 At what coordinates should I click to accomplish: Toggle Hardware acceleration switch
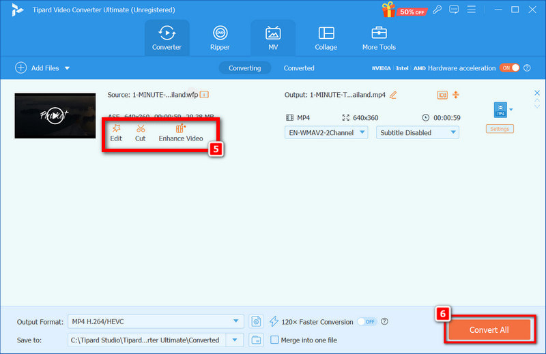pos(509,68)
